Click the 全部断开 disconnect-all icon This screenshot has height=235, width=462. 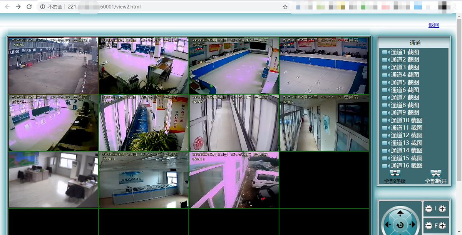tap(435, 174)
